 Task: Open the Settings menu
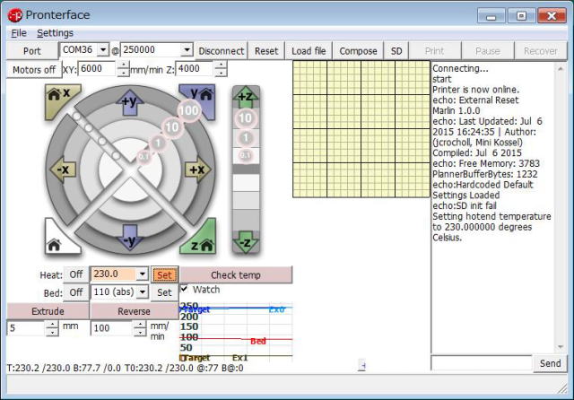[55, 33]
